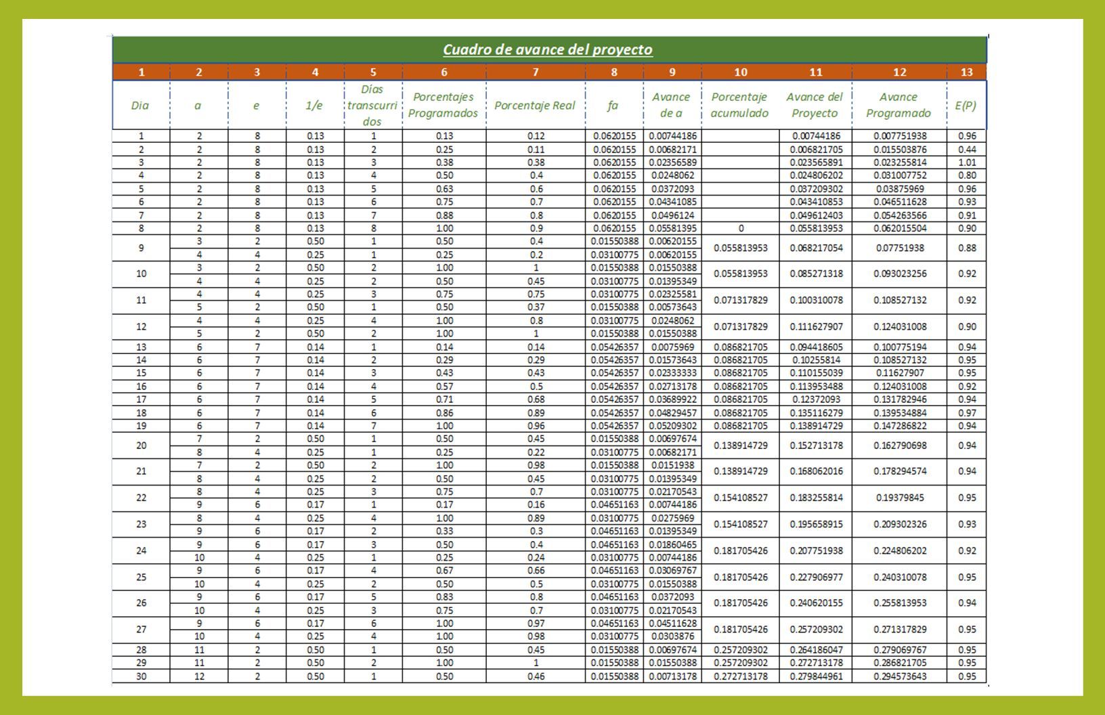Select Avance Programado value 0.286821705

[x=900, y=663]
